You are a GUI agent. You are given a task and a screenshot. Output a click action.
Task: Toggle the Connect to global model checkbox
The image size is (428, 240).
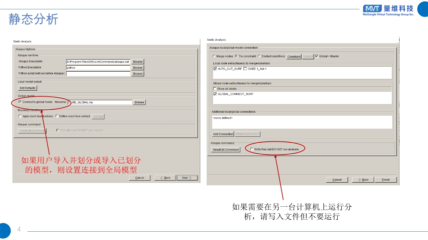pos(20,102)
